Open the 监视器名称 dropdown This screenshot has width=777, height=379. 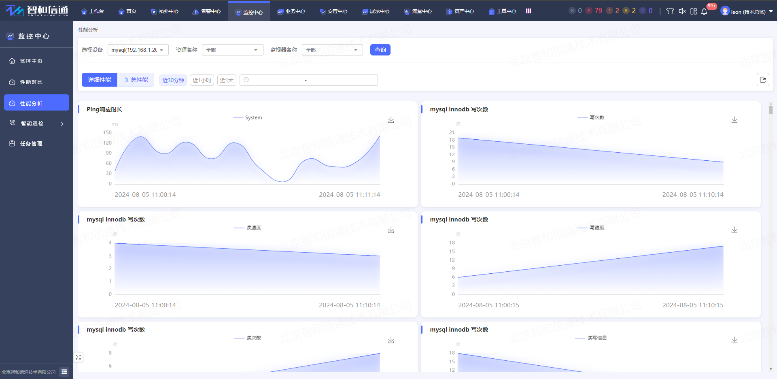click(332, 50)
